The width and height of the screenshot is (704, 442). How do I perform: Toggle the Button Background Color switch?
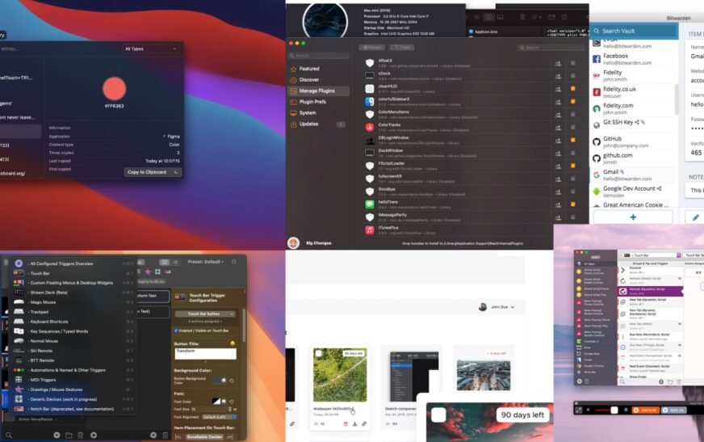coord(220,381)
